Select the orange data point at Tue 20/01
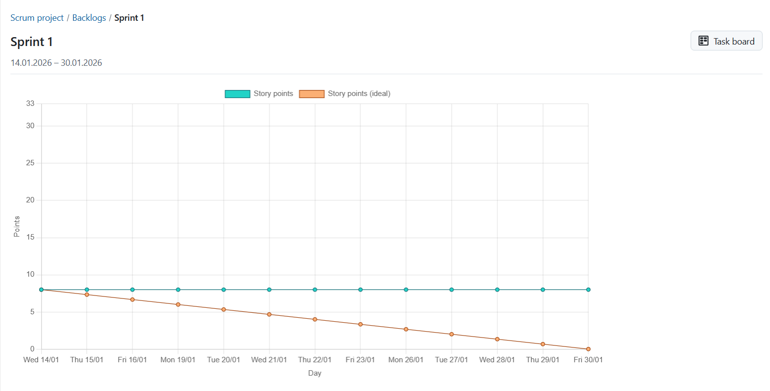This screenshot has height=391, width=770. [223, 309]
